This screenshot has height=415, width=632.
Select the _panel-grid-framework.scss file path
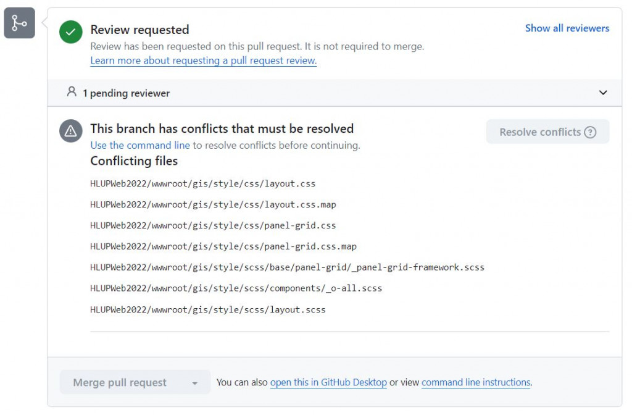(x=287, y=267)
